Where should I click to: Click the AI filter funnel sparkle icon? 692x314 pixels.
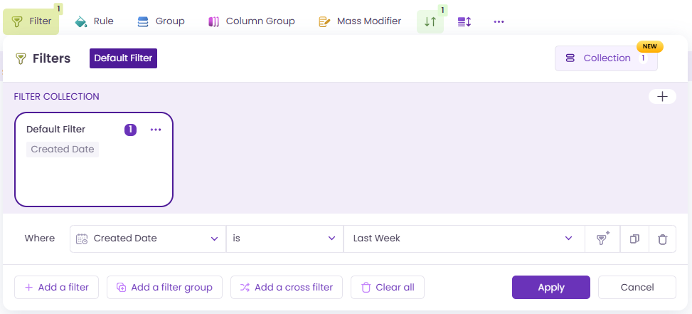pyautogui.click(x=602, y=239)
